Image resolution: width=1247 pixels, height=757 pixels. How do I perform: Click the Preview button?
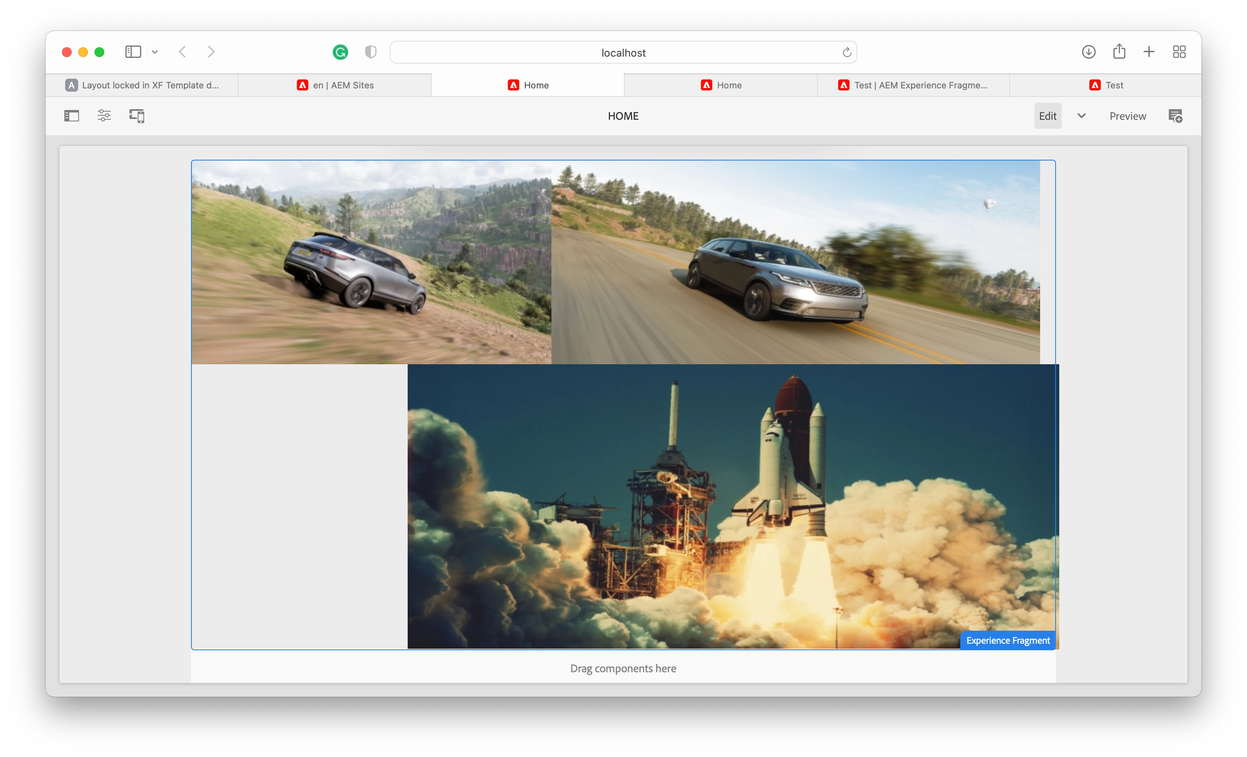pos(1128,116)
